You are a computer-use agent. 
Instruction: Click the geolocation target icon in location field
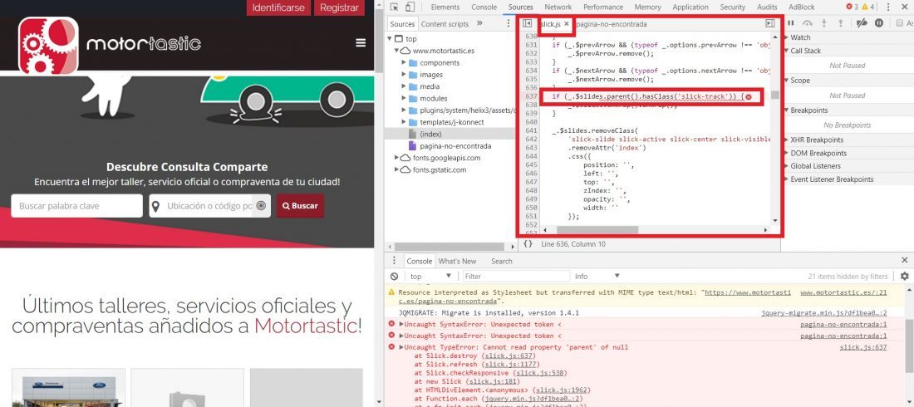[261, 206]
